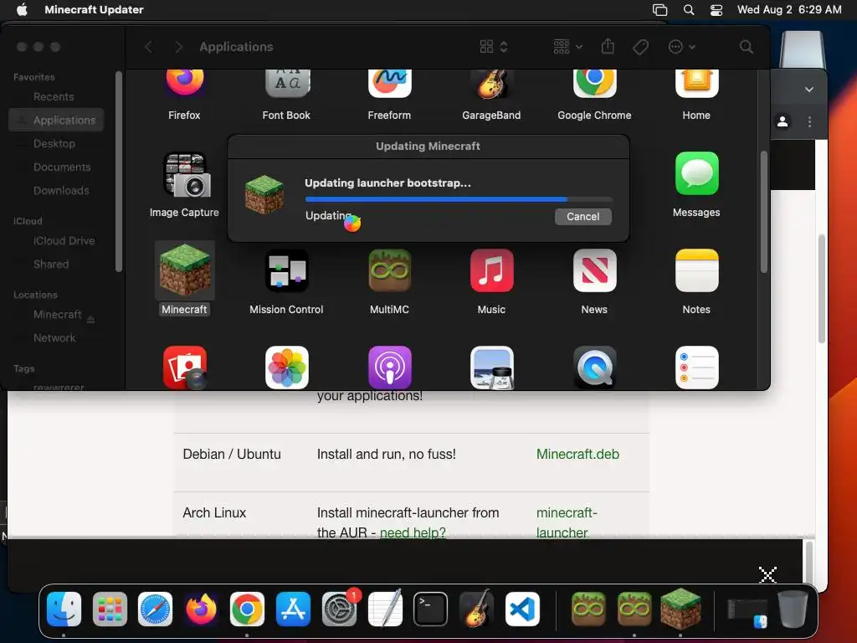Open Finder from the Dock

point(64,610)
